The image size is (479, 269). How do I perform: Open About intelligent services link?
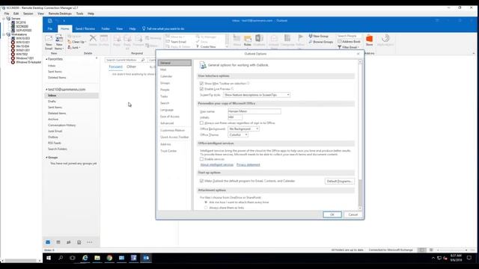click(217, 164)
